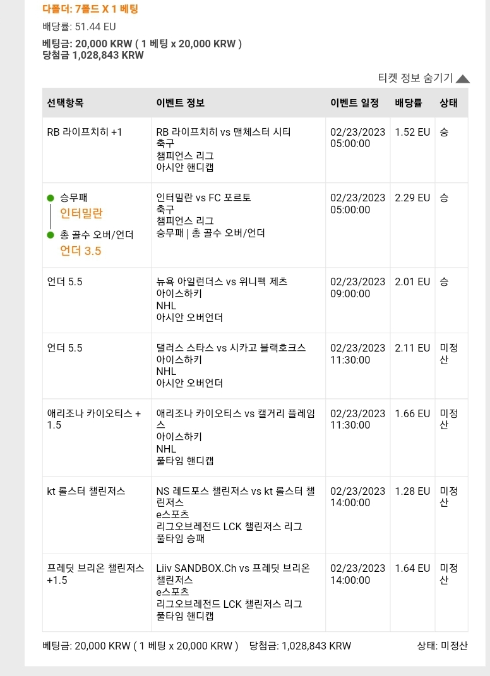Click the 1.28 EU odds for kt 롤스터
Image resolution: width=490 pixels, height=676 pixels.
coord(412,491)
